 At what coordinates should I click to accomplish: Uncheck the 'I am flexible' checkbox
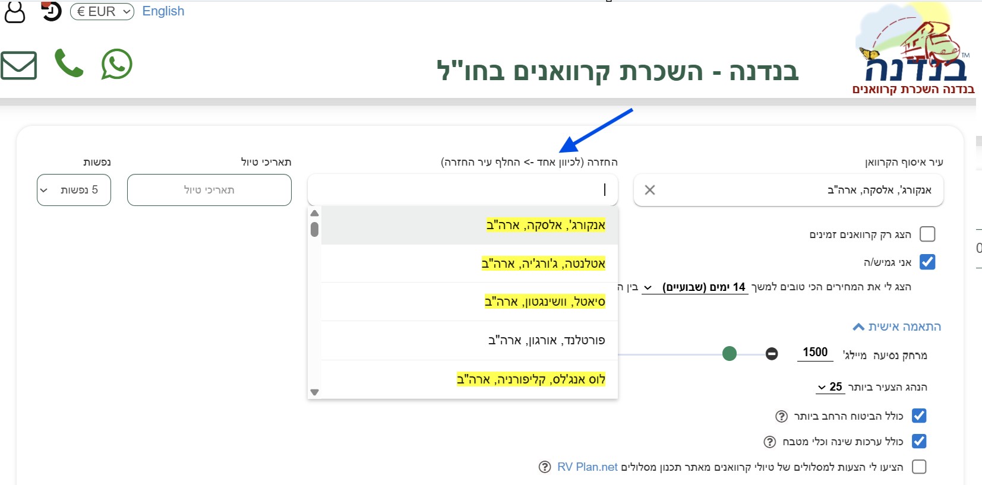[927, 262]
